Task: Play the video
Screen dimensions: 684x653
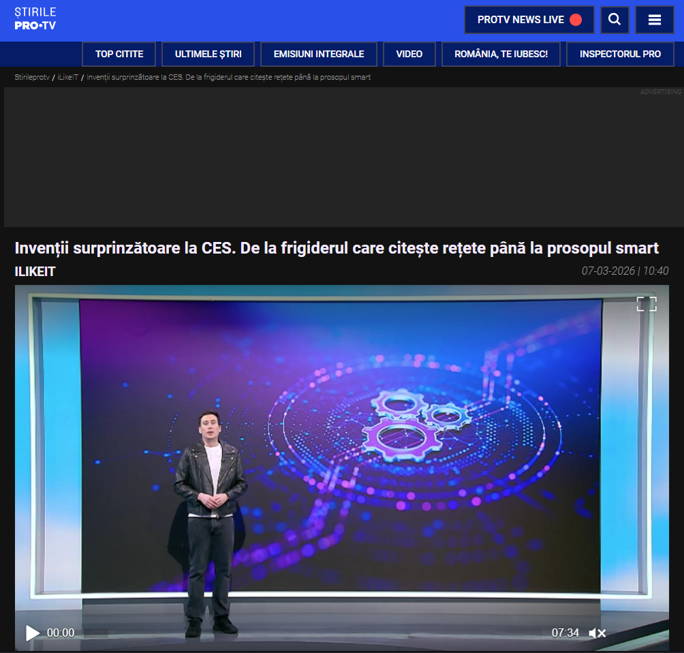Action: (x=32, y=633)
